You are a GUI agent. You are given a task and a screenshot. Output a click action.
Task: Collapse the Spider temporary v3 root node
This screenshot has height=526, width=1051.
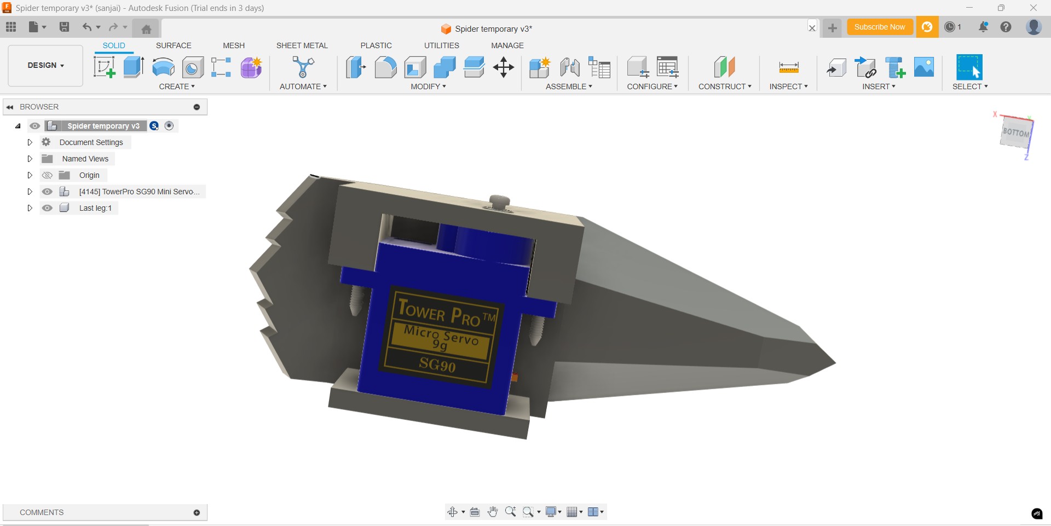(18, 126)
